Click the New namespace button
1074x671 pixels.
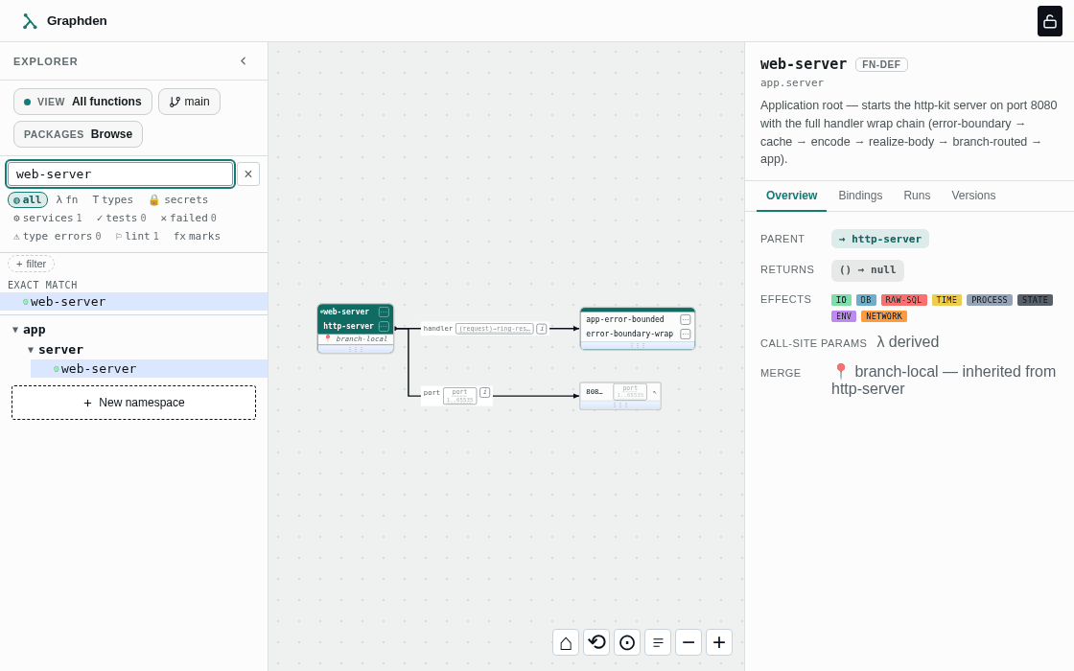click(133, 403)
